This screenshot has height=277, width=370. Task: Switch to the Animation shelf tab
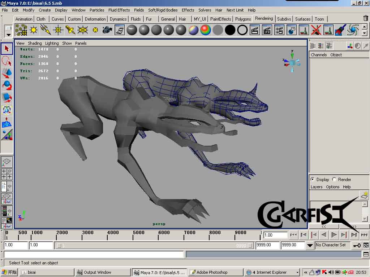click(x=24, y=19)
